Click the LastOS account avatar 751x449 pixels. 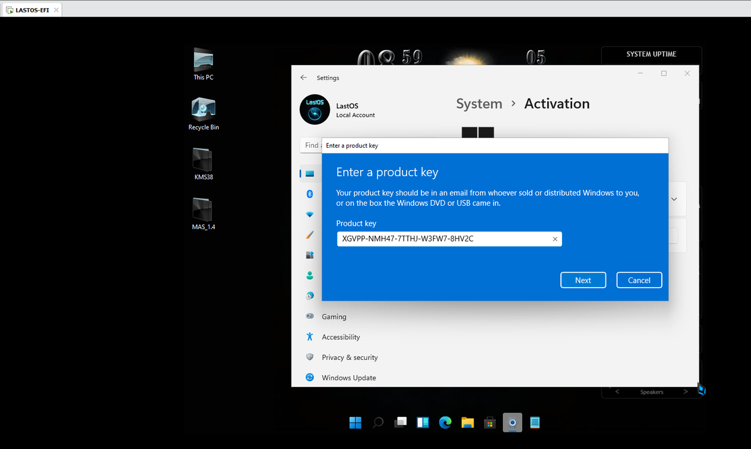pyautogui.click(x=315, y=110)
